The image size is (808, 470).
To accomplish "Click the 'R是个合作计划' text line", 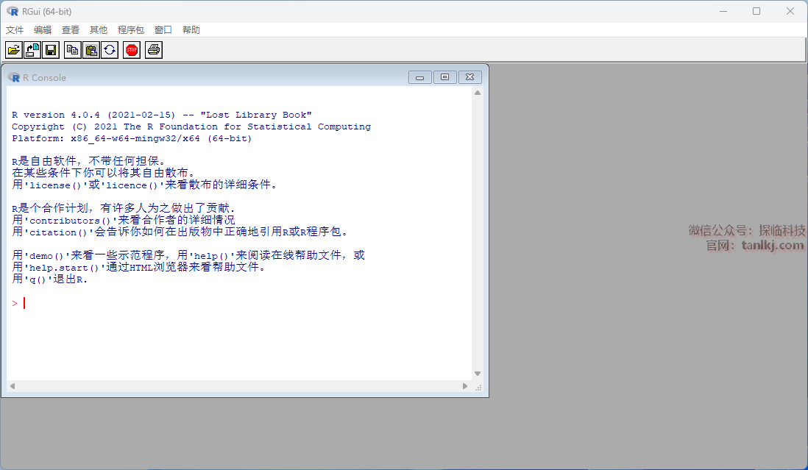I will pyautogui.click(x=124, y=208).
